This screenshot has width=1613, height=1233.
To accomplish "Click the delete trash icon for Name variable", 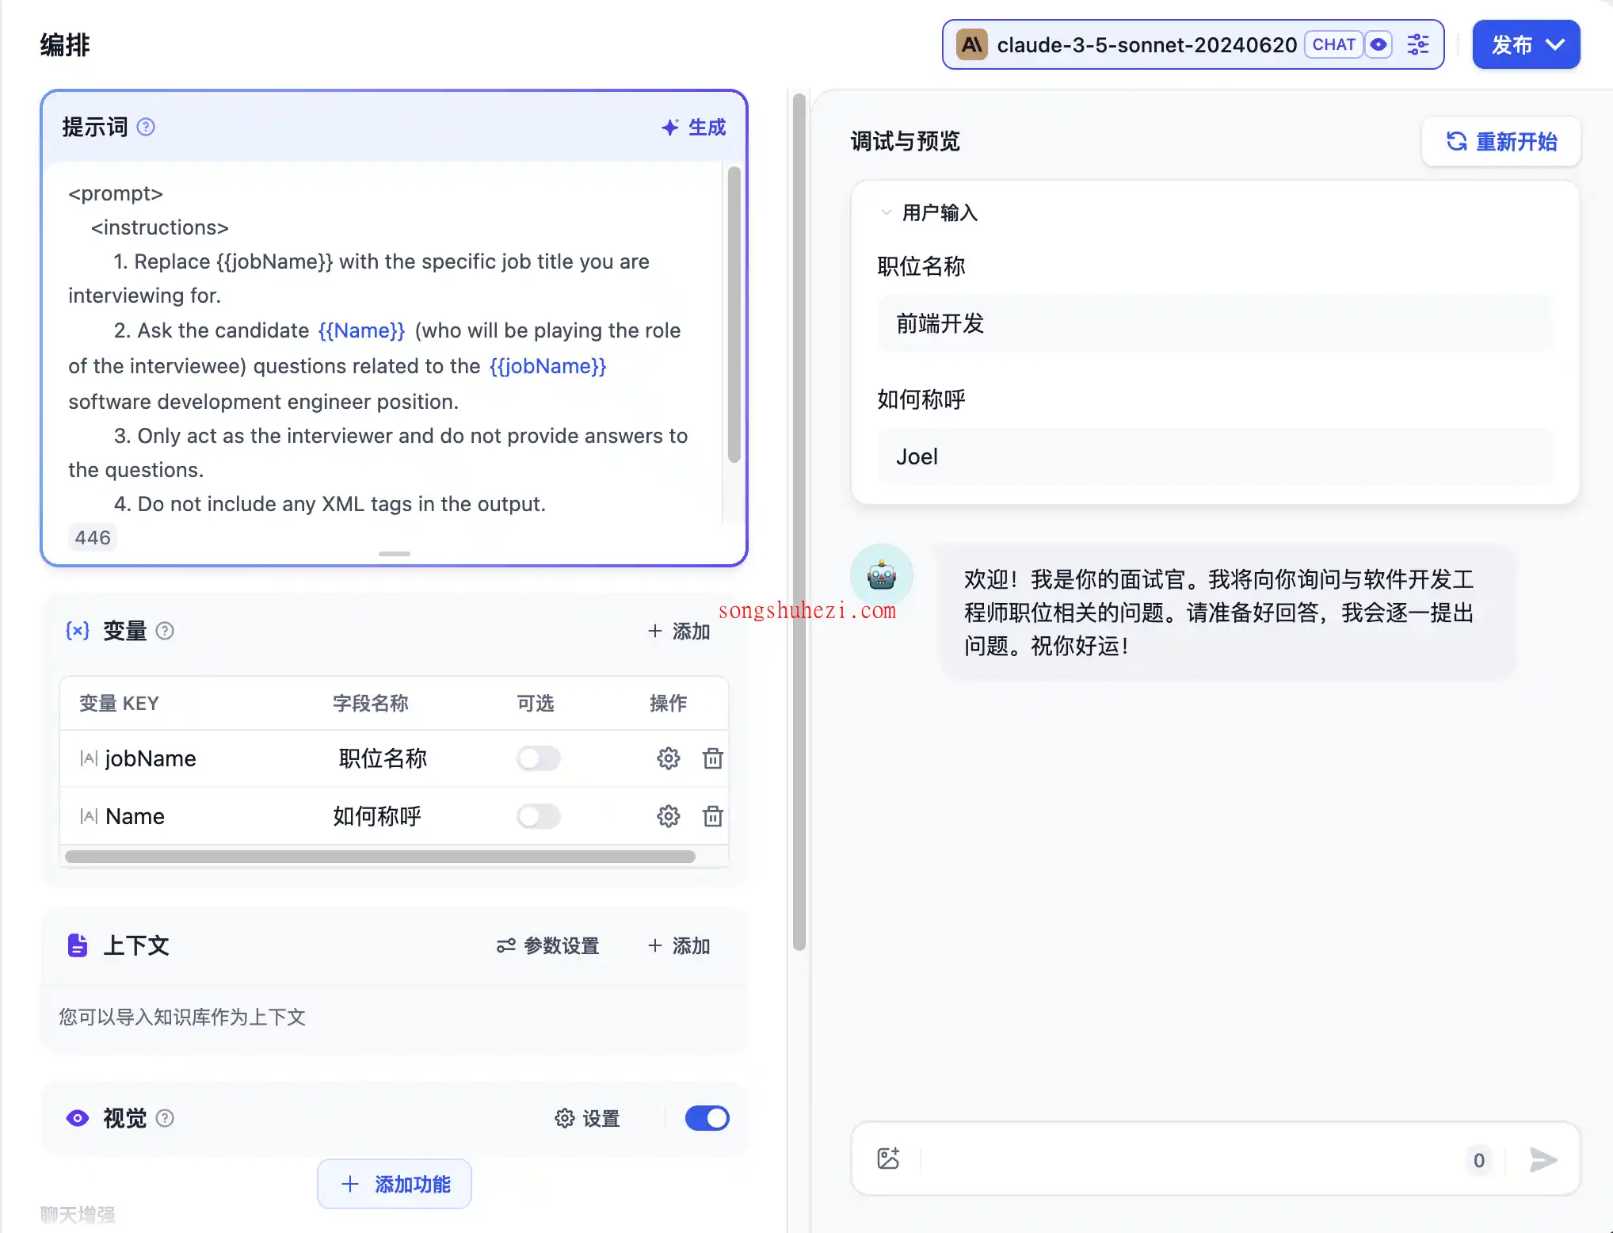I will [x=713, y=815].
